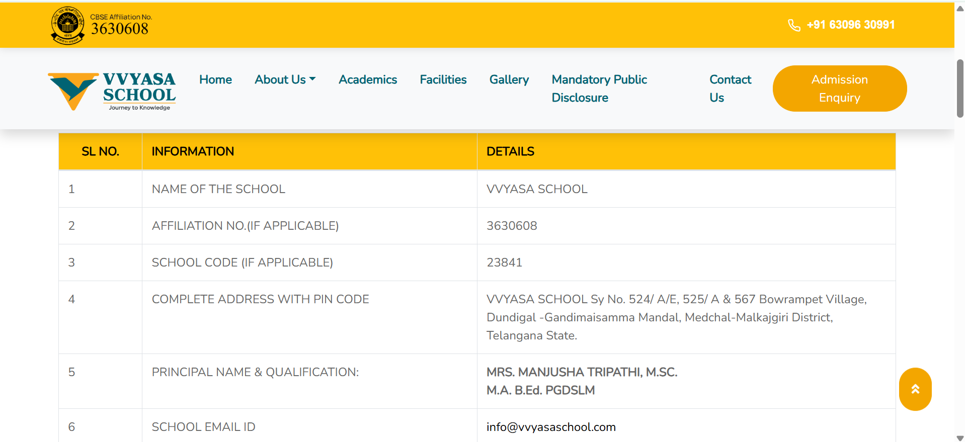Viewport: 965px width, 442px height.
Task: Open the Gallery page
Action: pyautogui.click(x=509, y=79)
